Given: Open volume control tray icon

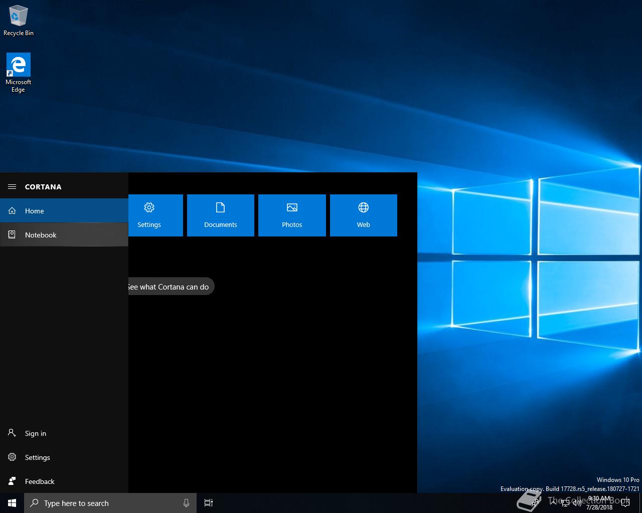Looking at the screenshot, I should coord(577,503).
